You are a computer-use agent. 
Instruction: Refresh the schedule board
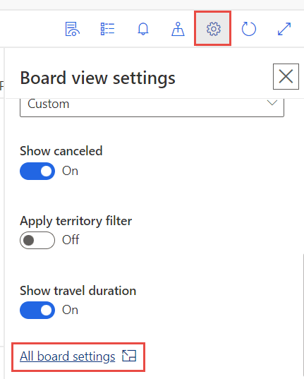(249, 29)
